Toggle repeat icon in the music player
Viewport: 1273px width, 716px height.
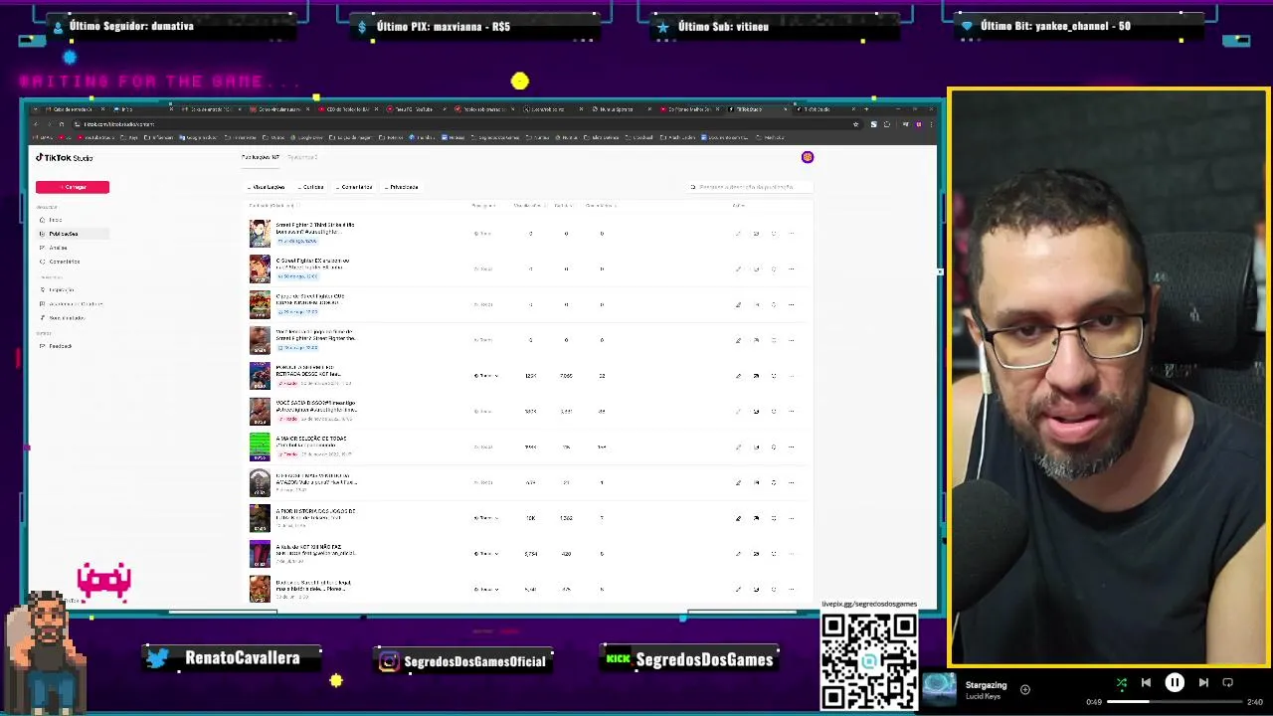[x=1228, y=683]
